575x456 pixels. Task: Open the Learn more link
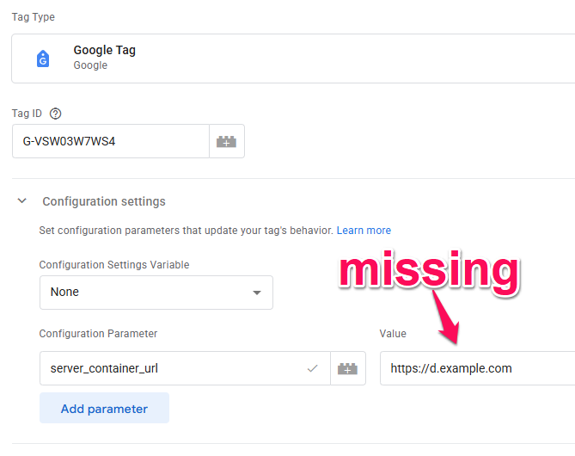[x=364, y=231]
